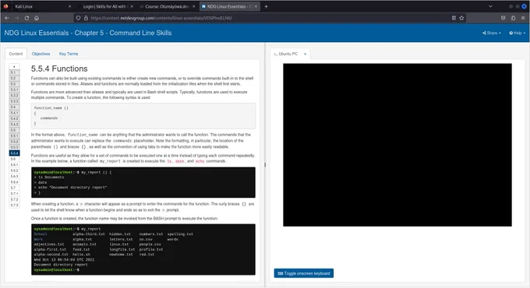530x288 pixels.
Task: Go to section 5.4
Action: click(x=14, y=107)
